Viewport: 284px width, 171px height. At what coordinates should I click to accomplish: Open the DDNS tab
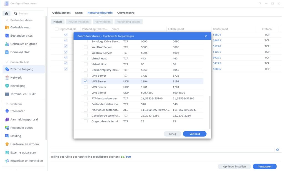pyautogui.click(x=79, y=13)
